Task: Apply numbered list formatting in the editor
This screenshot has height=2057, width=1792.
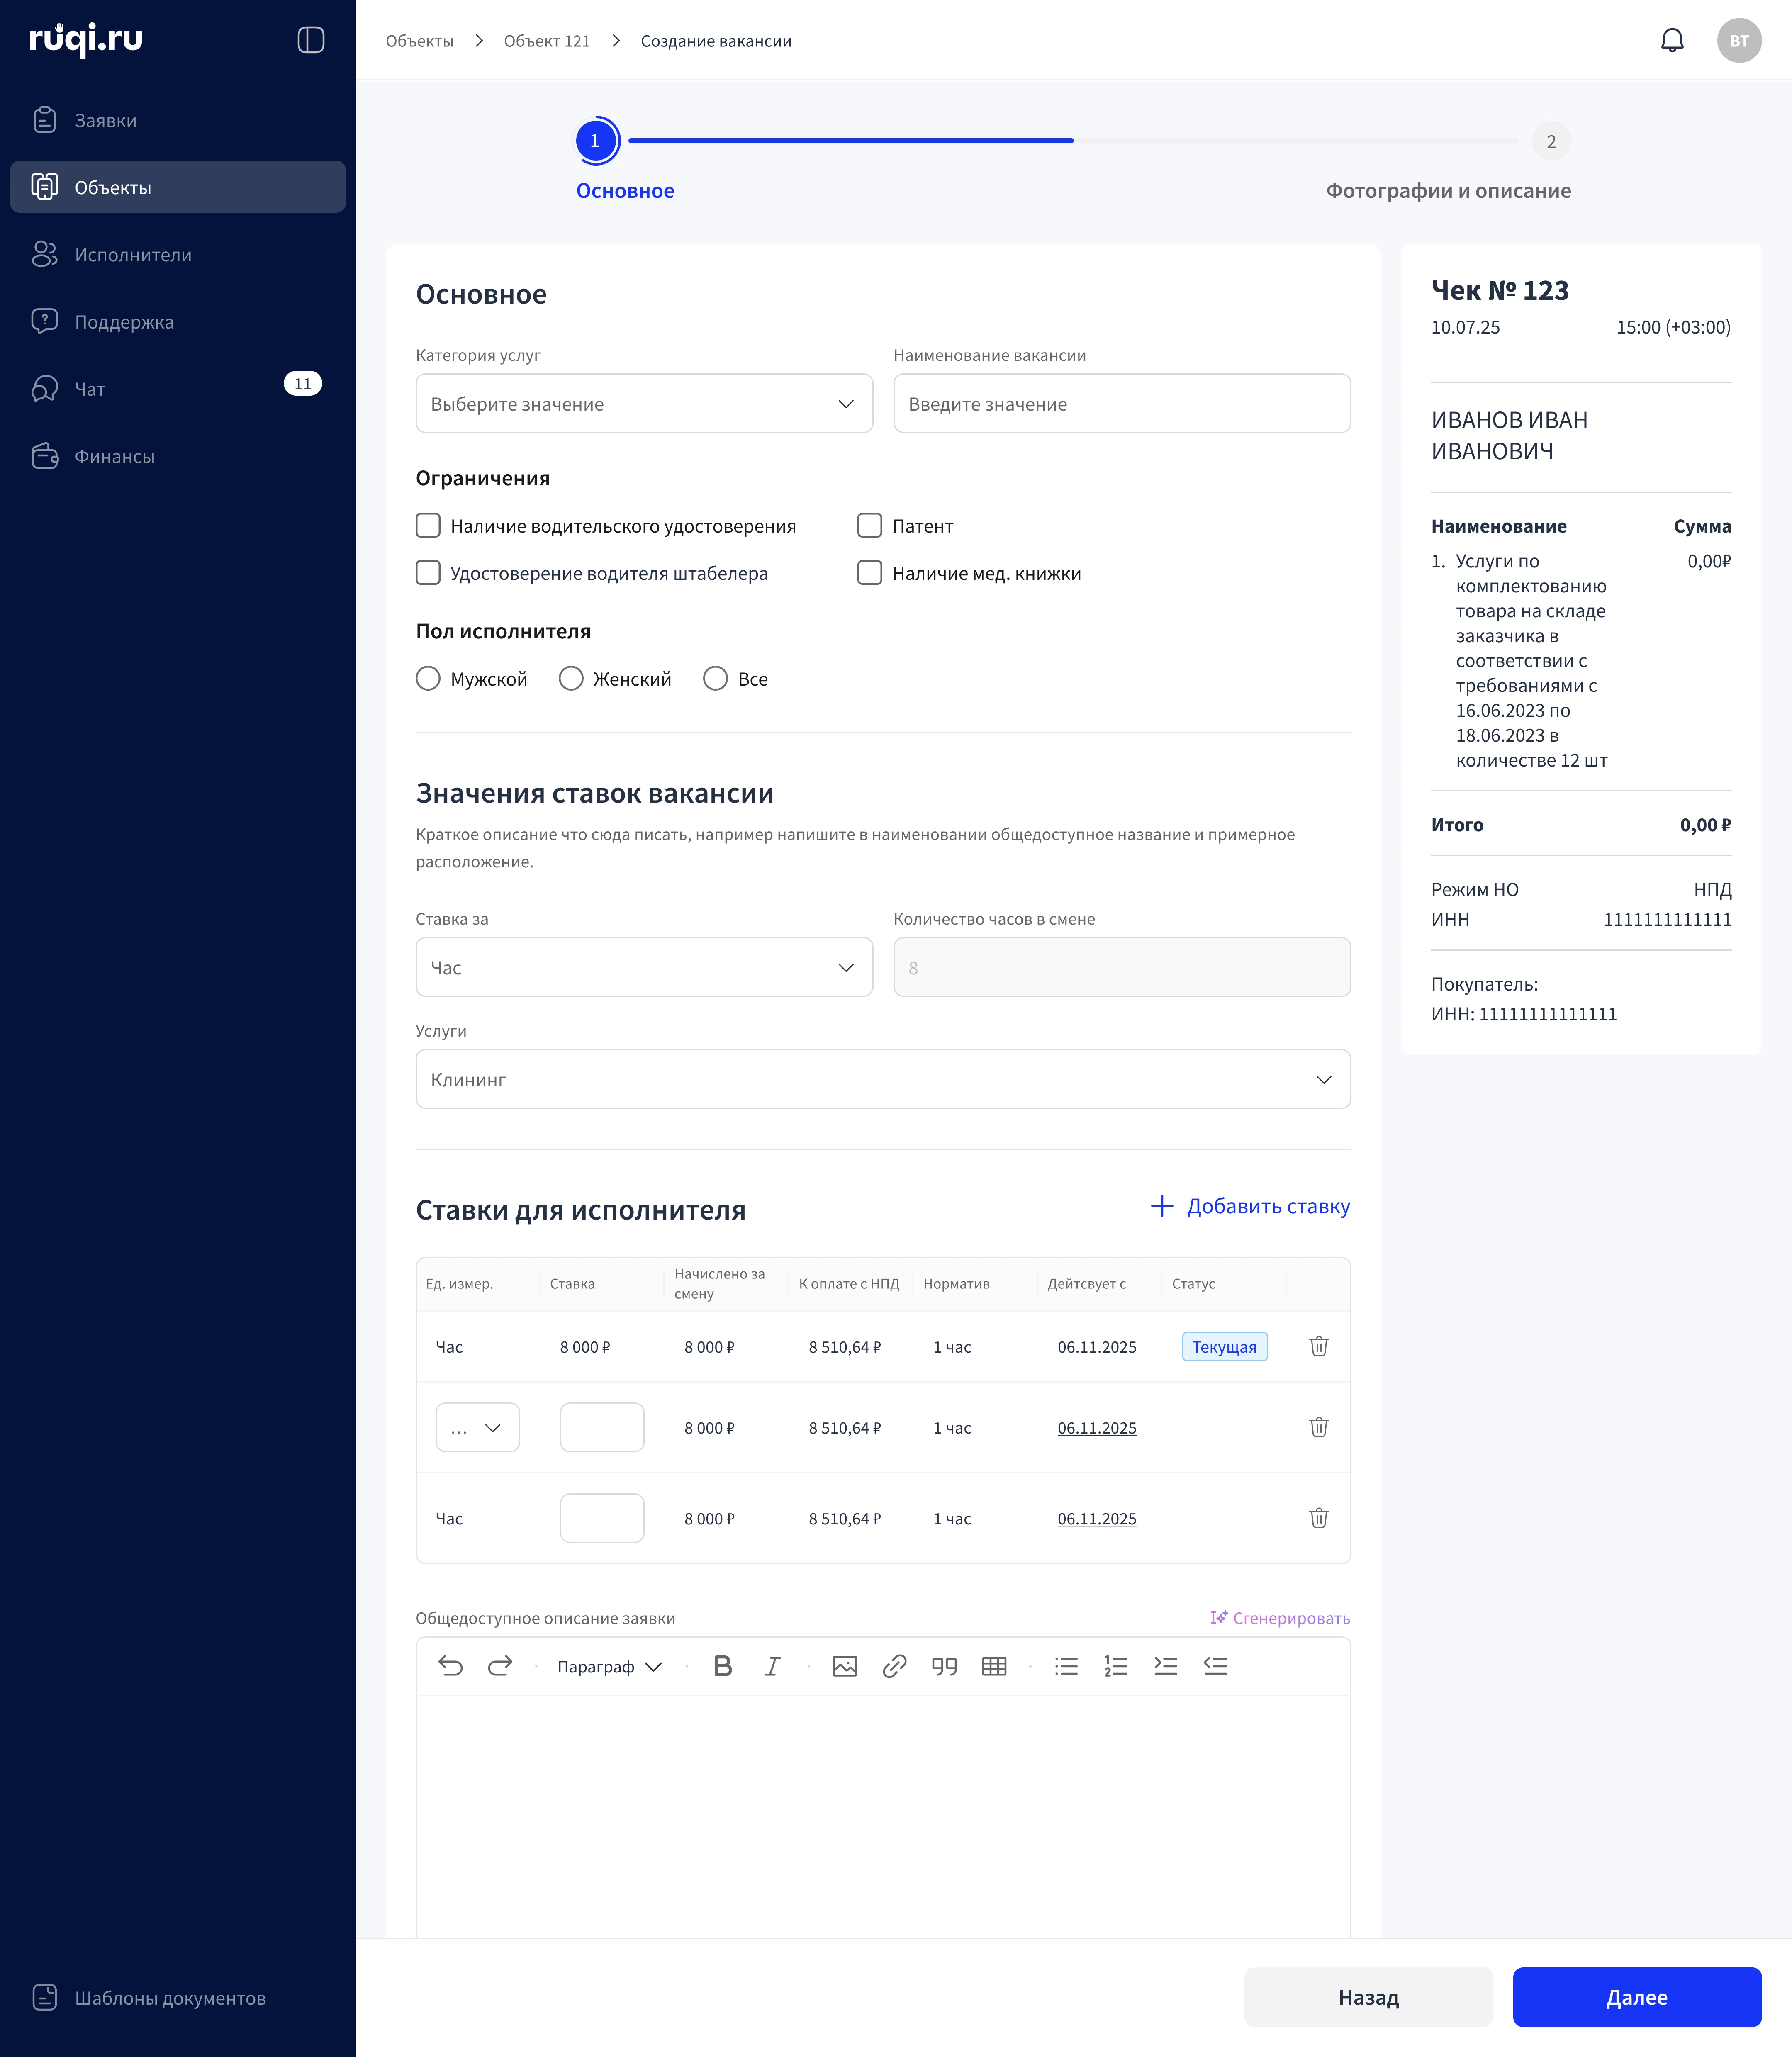Action: point(1116,1666)
